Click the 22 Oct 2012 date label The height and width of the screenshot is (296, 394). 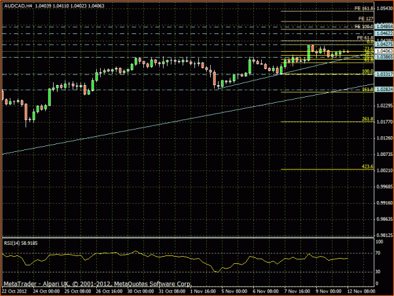(x=14, y=291)
